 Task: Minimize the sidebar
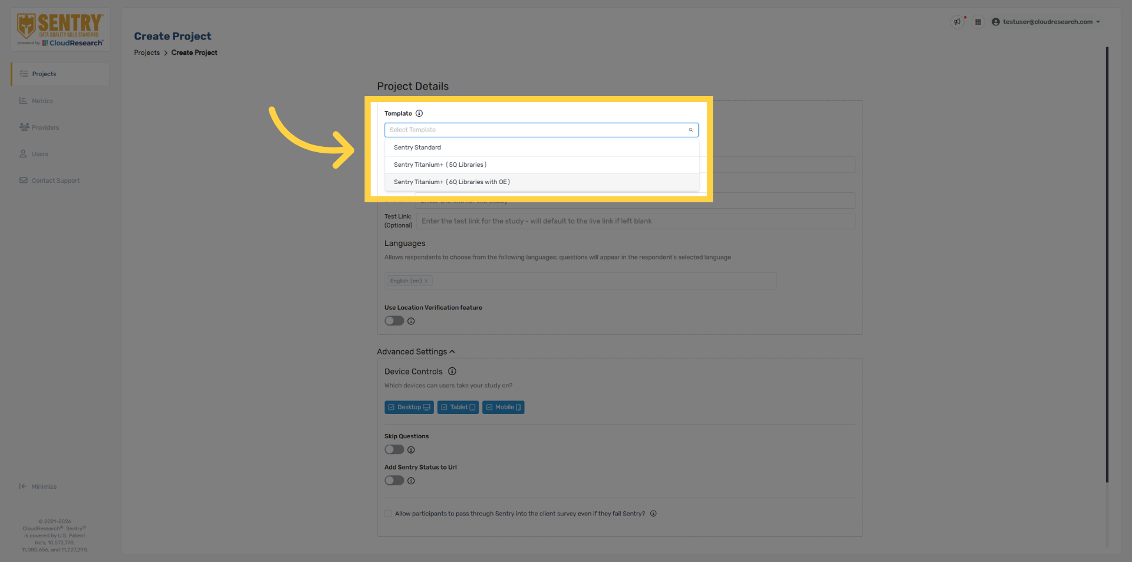pyautogui.click(x=38, y=487)
